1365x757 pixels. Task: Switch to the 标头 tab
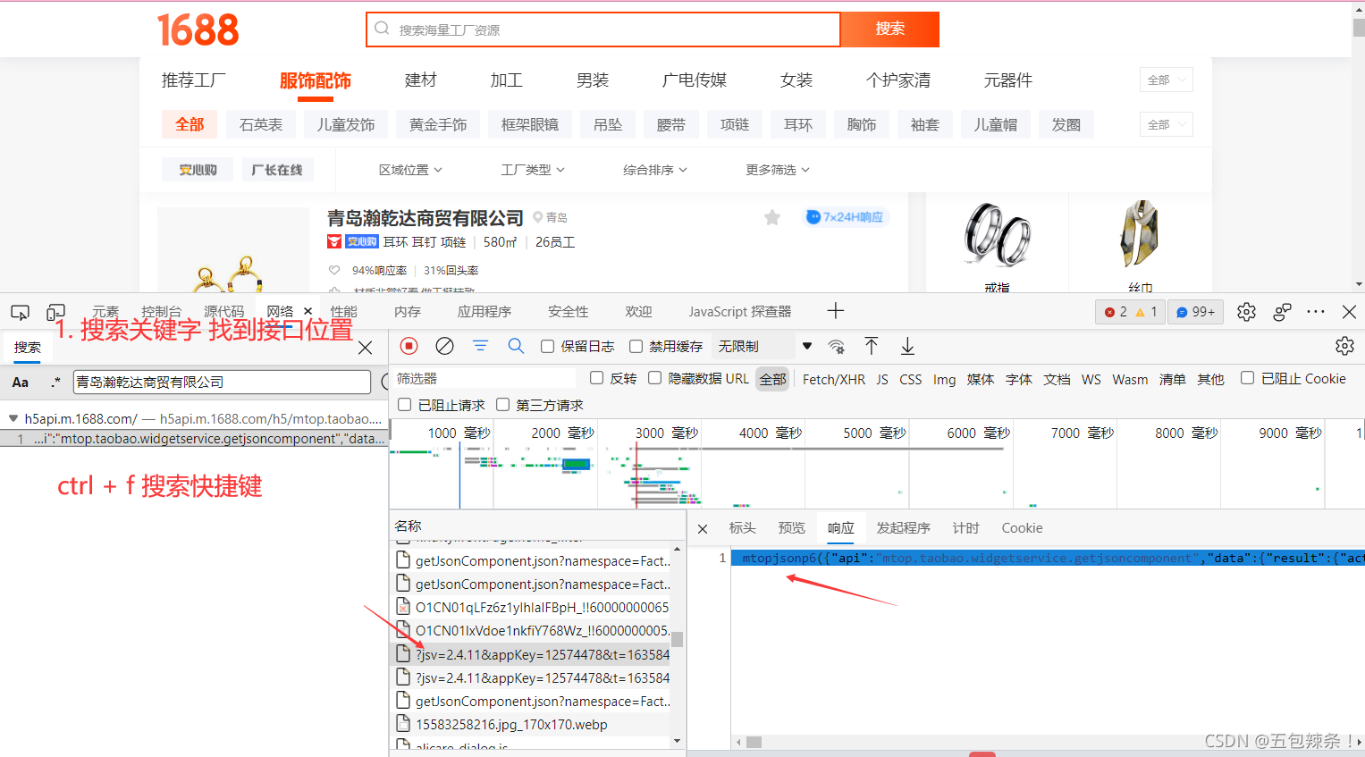(743, 528)
